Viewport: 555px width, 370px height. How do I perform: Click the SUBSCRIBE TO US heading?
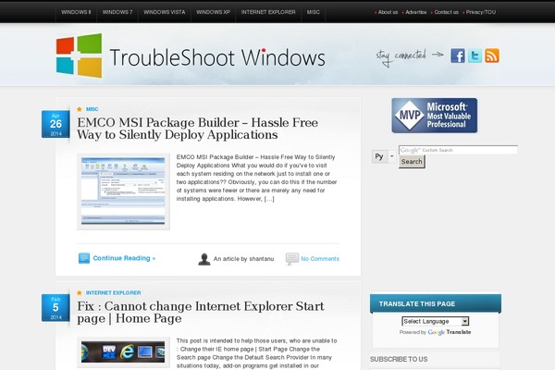coord(399,359)
